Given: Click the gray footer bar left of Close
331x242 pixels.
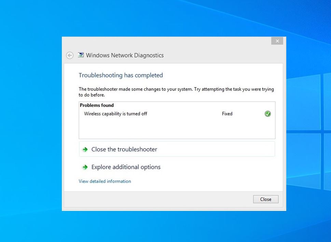Looking at the screenshot, I should click(x=158, y=199).
